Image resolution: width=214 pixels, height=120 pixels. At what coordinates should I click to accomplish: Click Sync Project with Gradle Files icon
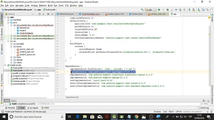190,10
